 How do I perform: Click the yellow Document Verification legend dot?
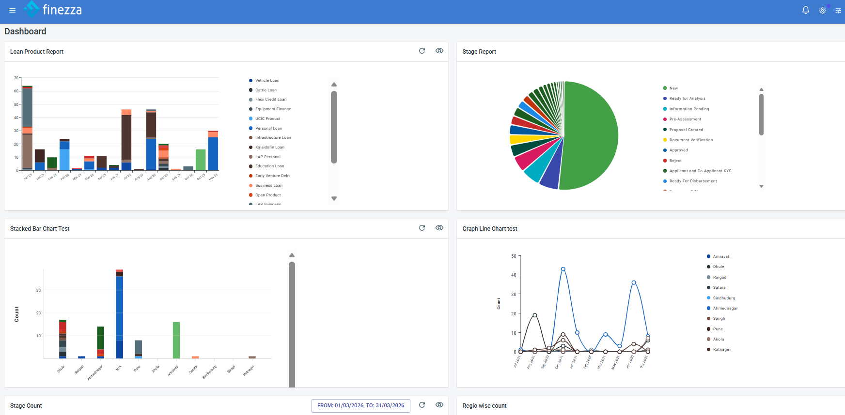(x=665, y=140)
